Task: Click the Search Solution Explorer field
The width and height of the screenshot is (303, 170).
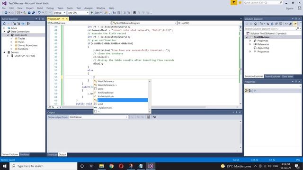Action: coord(270,28)
